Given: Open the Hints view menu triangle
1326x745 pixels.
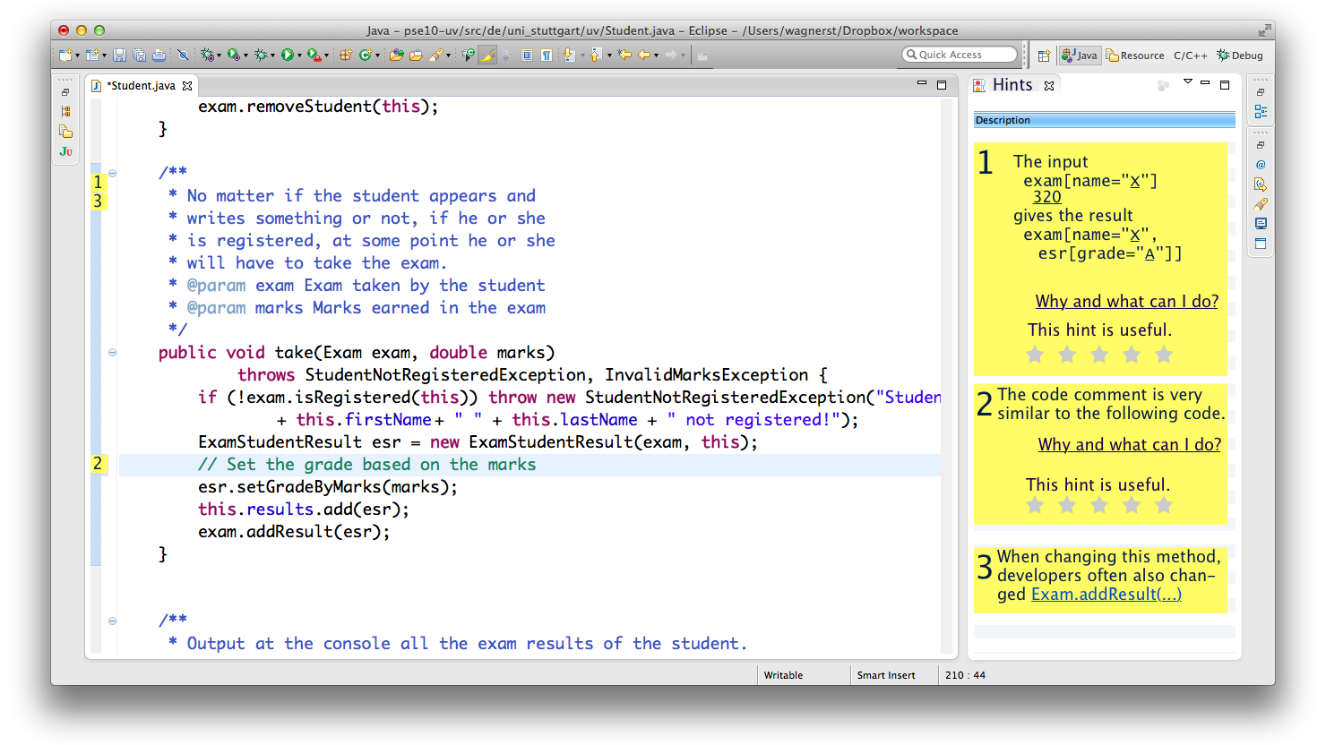Looking at the screenshot, I should (x=1188, y=82).
